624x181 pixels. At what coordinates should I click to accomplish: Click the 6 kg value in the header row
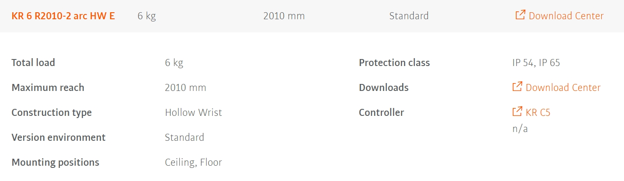147,16
